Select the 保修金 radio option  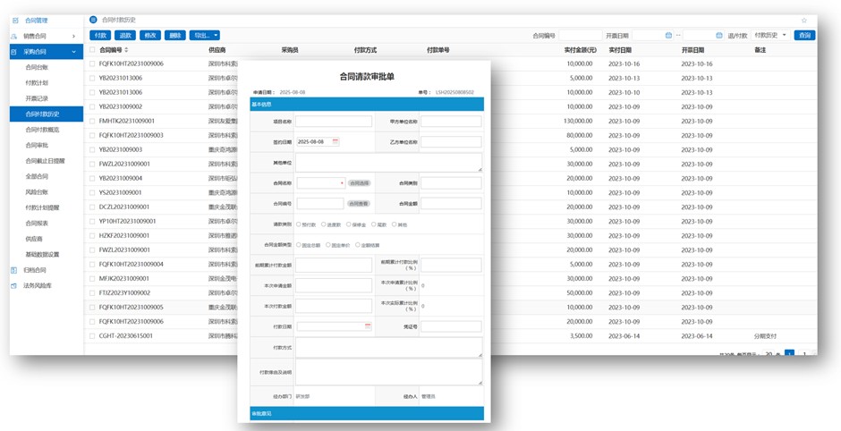(x=349, y=224)
